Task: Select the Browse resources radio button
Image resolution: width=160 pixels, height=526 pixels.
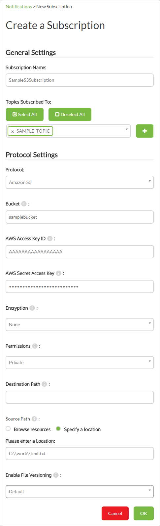Action: point(8,429)
